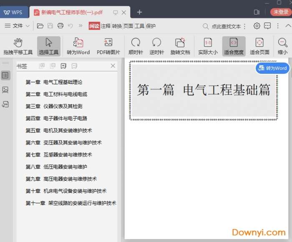
Task: Jump to 第五章 电机及其安装维护技术
Action: coord(59,131)
